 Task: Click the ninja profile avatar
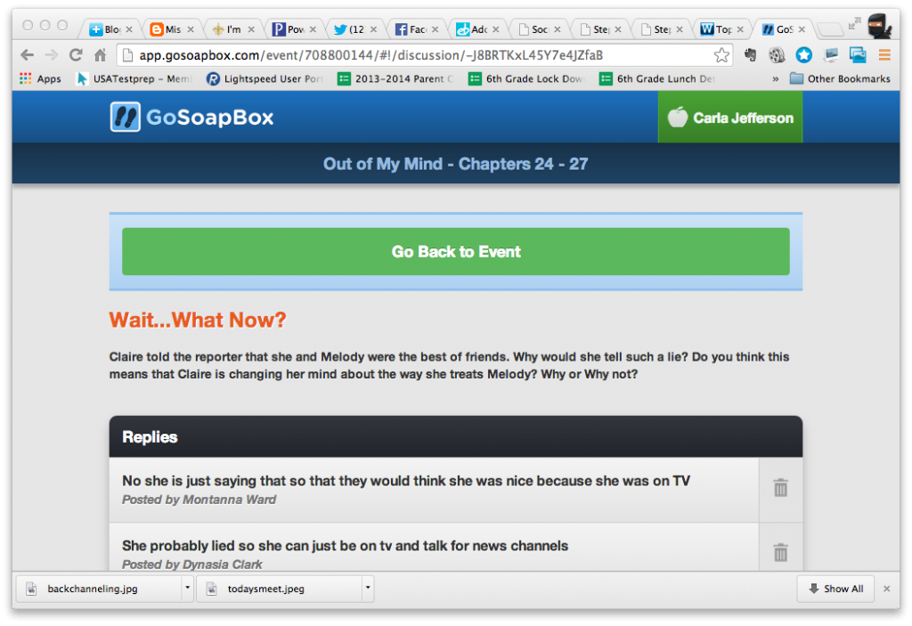point(879,26)
